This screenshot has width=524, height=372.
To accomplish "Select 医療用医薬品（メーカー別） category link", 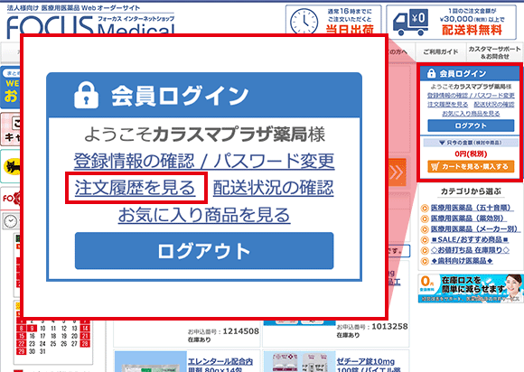I will 473,229.
